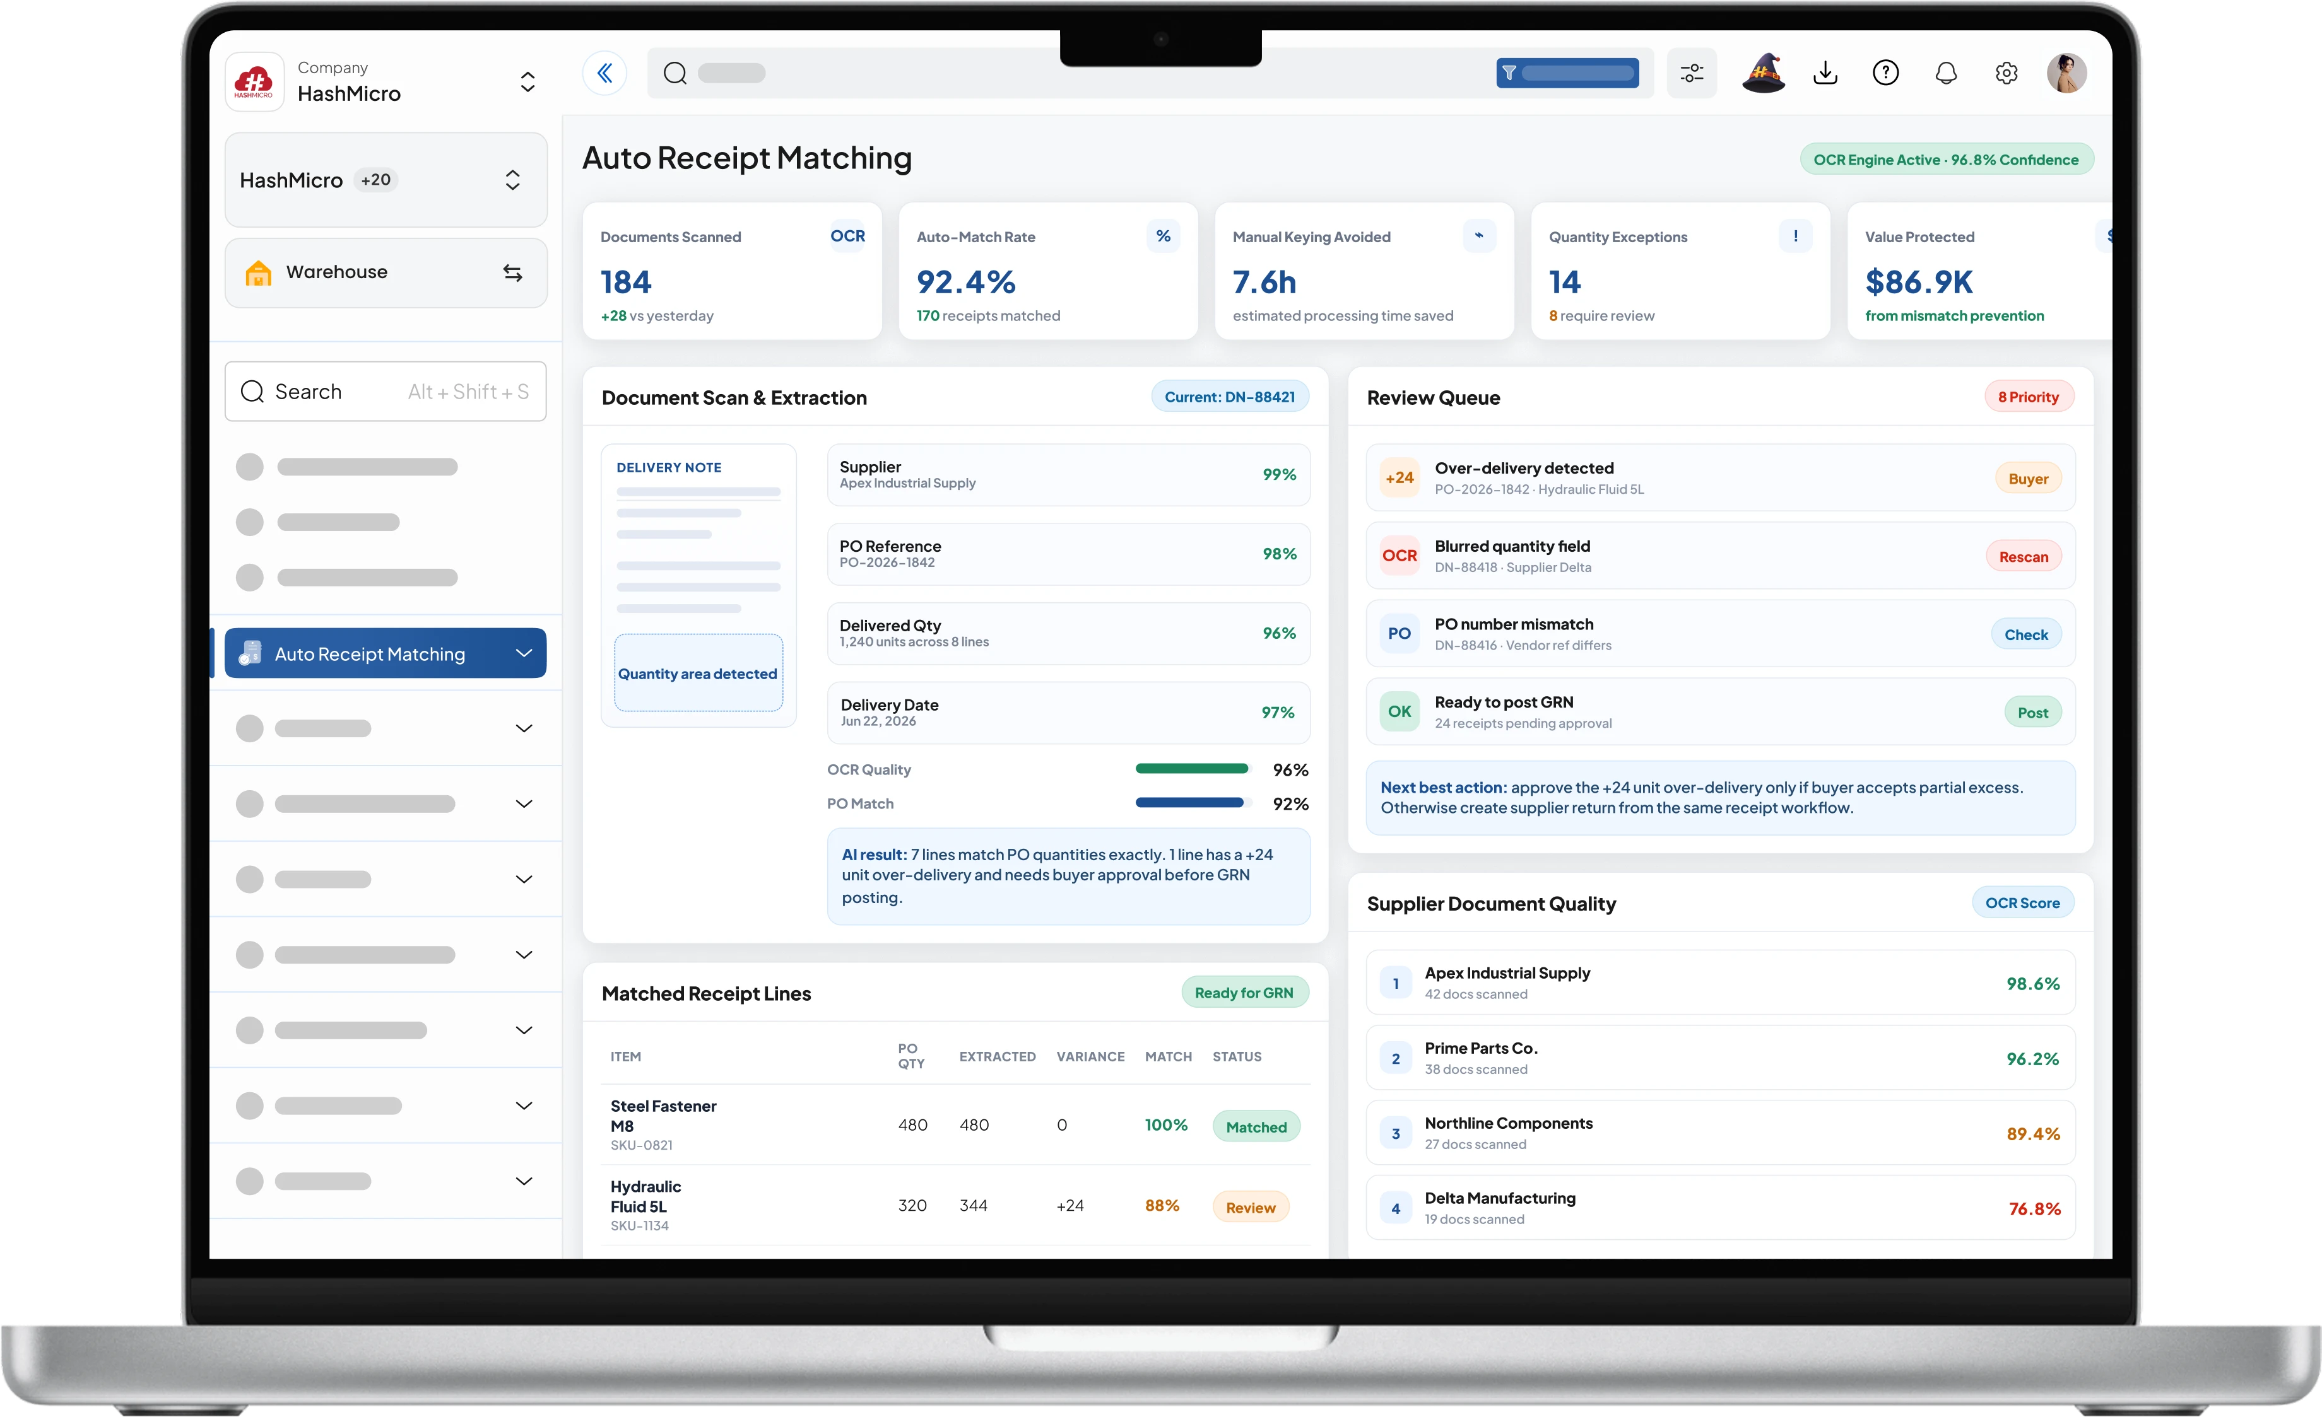
Task: Click rank 4 badge for Delta Manufacturing
Action: (1396, 1208)
